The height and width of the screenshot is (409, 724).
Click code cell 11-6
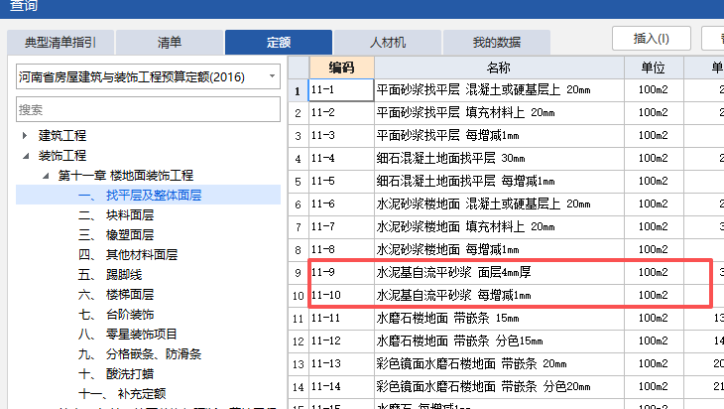pyautogui.click(x=341, y=204)
